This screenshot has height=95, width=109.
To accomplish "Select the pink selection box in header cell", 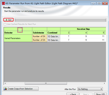I will (x=20, y=30).
